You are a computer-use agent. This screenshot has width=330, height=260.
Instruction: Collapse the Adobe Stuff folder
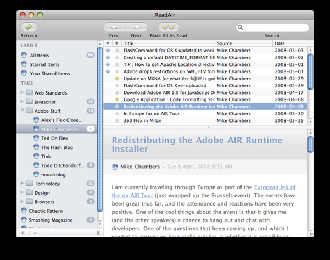point(23,110)
